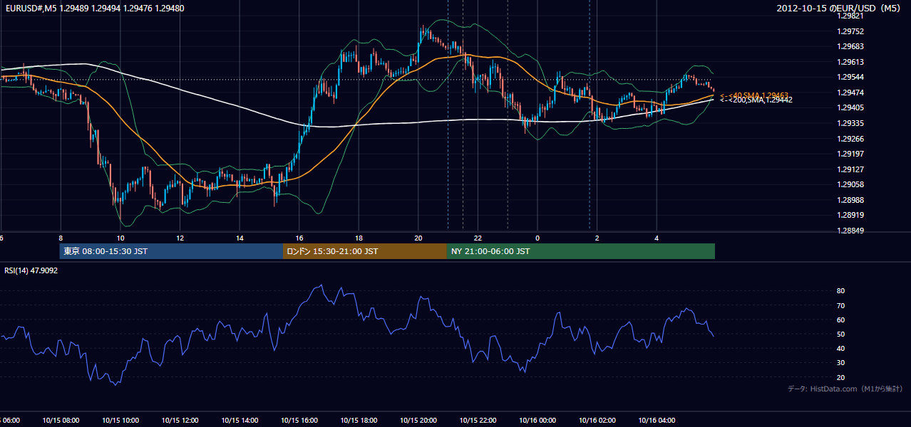Viewport: 911px width, 427px height.
Task: Click the 10/16 04:00 bottom time label
Action: pos(657,421)
